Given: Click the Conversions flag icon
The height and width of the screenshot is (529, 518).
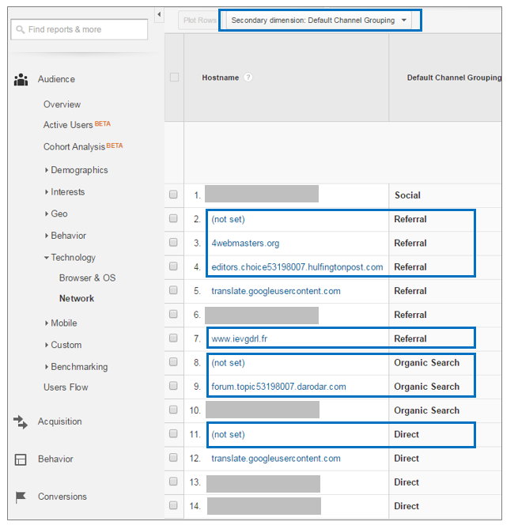Looking at the screenshot, I should (x=21, y=497).
